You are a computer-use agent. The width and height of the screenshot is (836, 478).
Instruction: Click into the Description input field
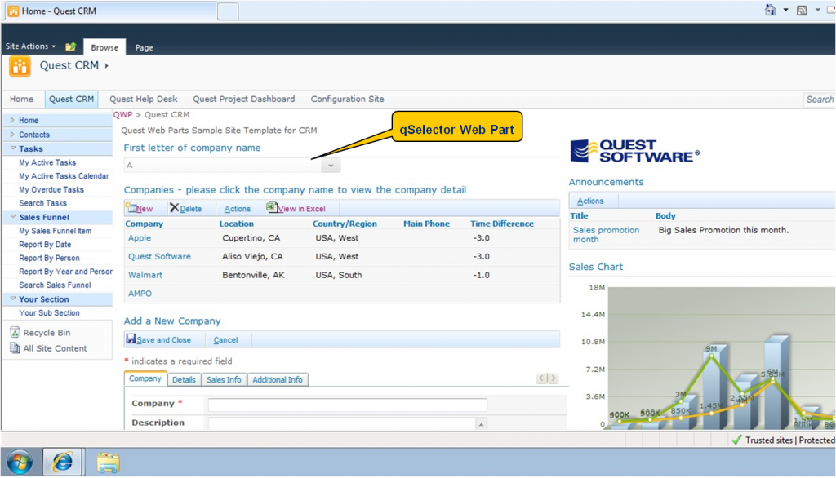click(x=341, y=423)
